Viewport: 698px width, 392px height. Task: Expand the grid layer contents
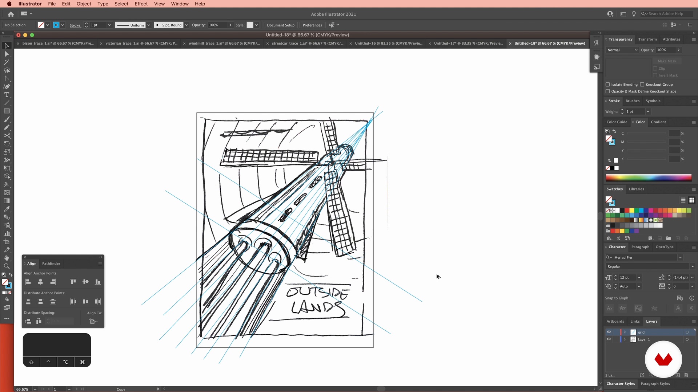625,332
